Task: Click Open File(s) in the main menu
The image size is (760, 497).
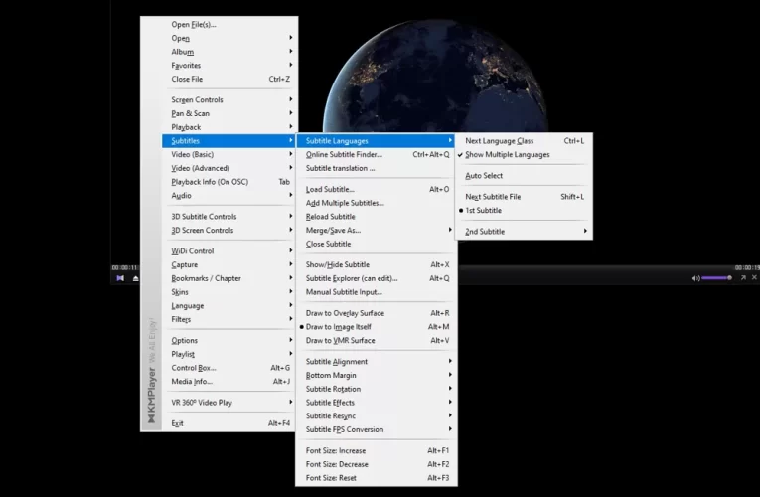Action: click(x=194, y=25)
